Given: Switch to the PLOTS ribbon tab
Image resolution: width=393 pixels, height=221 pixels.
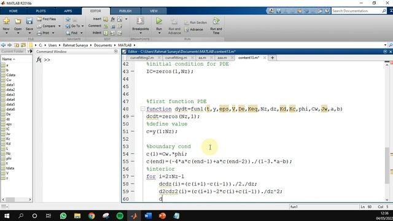Looking at the screenshot, I should click(x=41, y=11).
